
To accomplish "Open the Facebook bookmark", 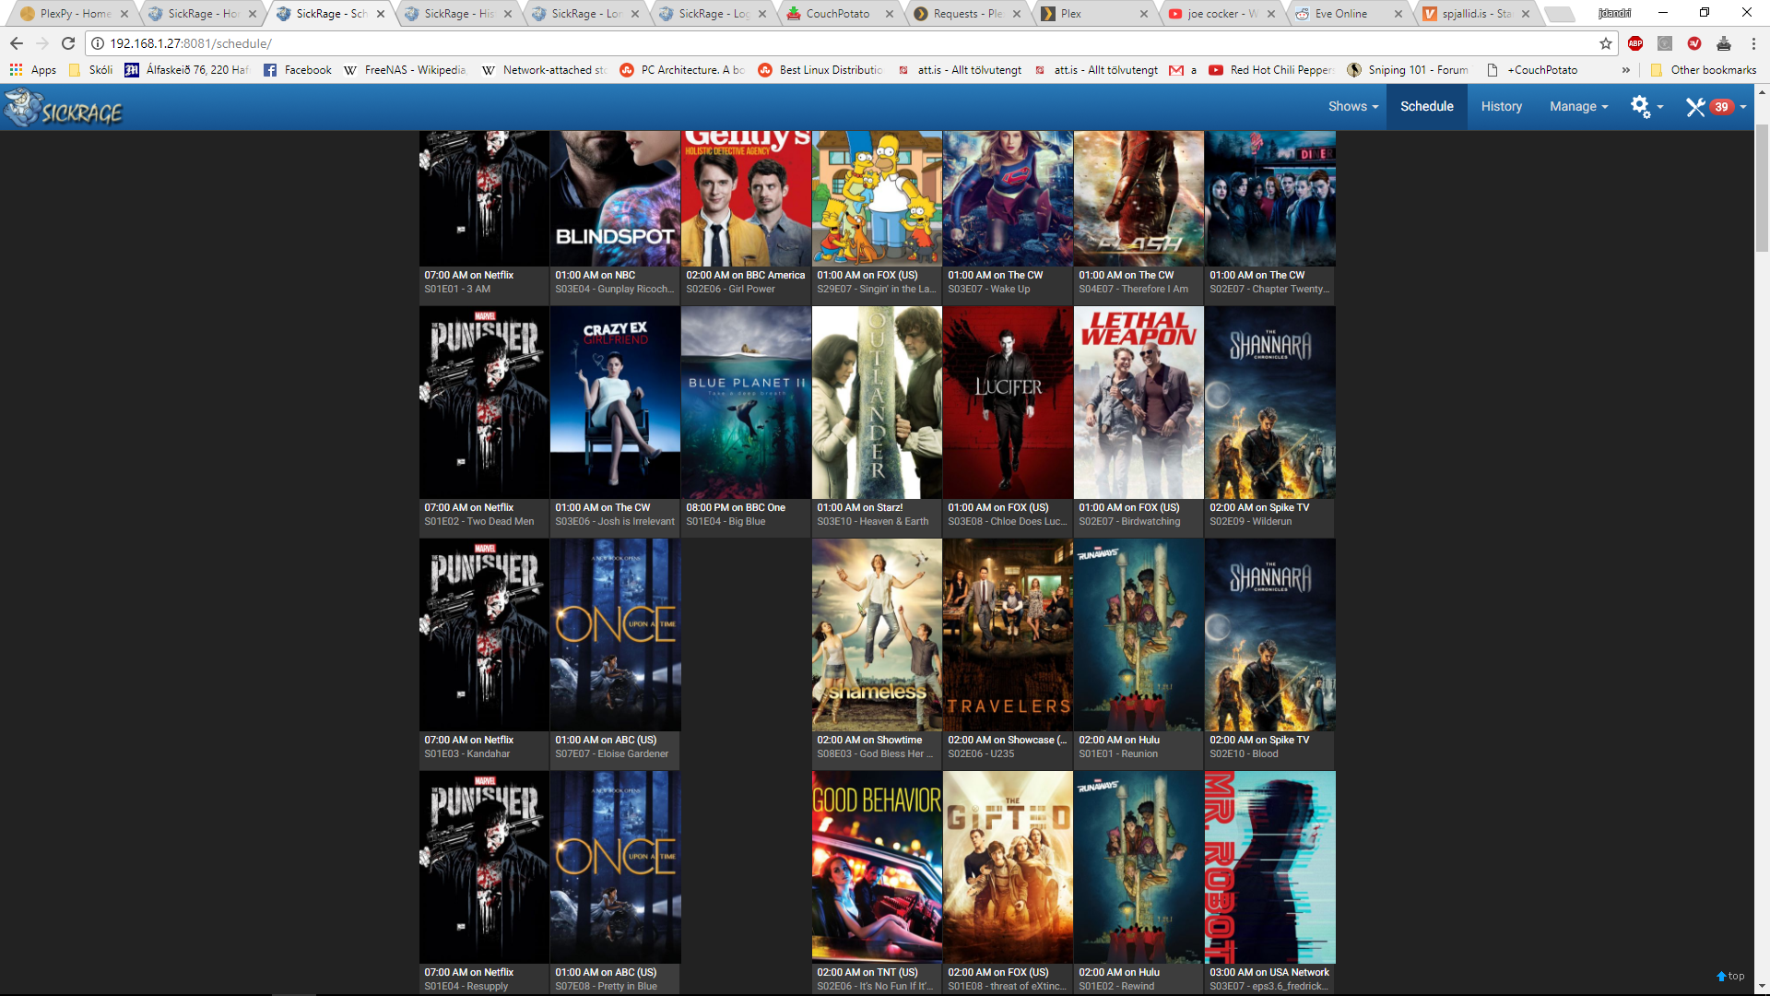I will [x=297, y=70].
